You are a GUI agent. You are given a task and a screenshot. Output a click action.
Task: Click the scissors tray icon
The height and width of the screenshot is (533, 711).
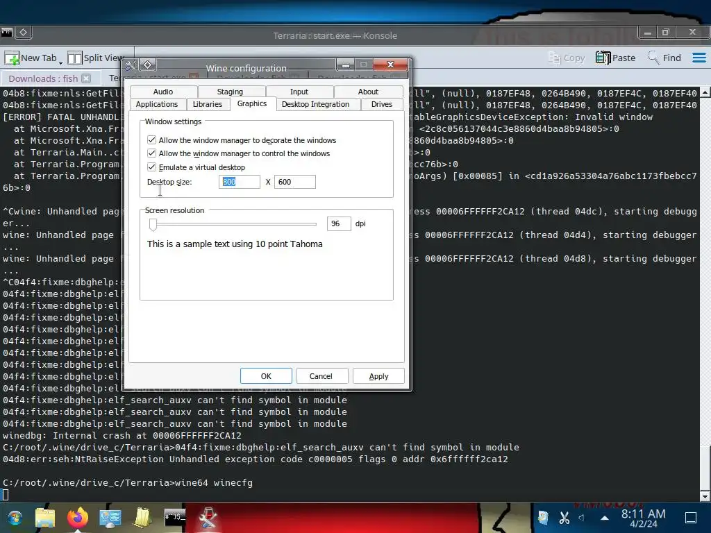click(x=564, y=518)
